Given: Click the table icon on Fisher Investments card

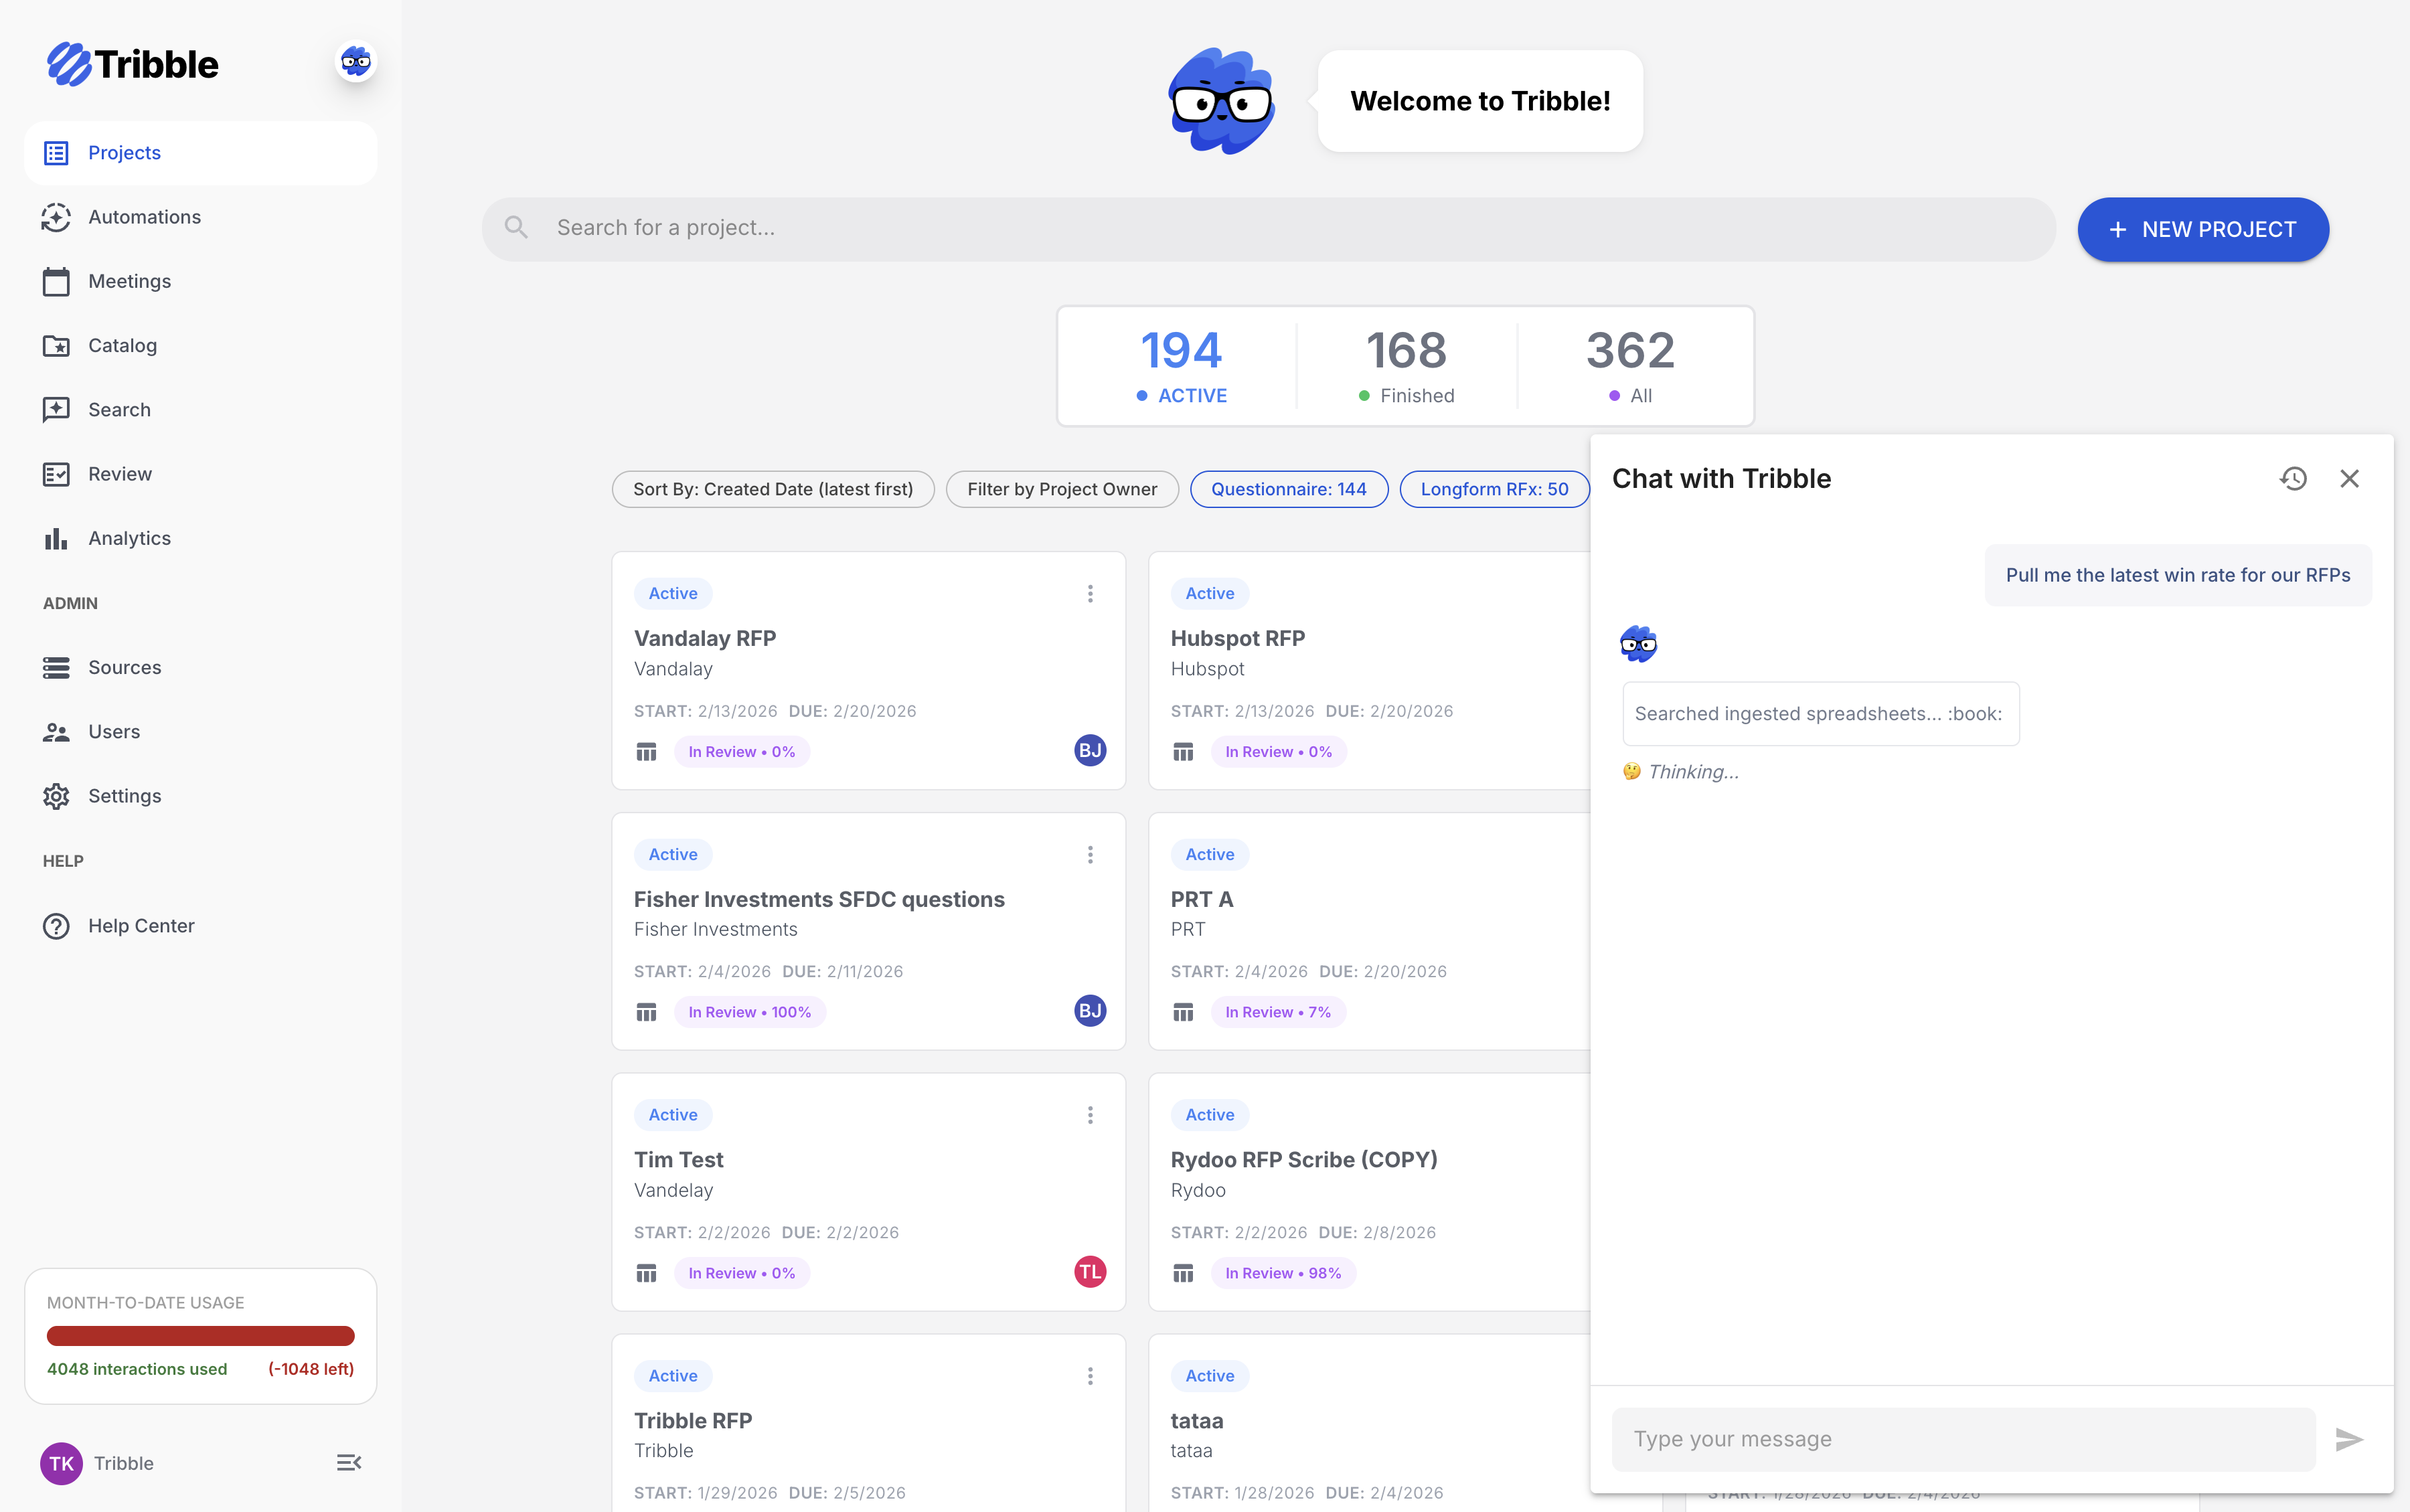Looking at the screenshot, I should point(646,1013).
